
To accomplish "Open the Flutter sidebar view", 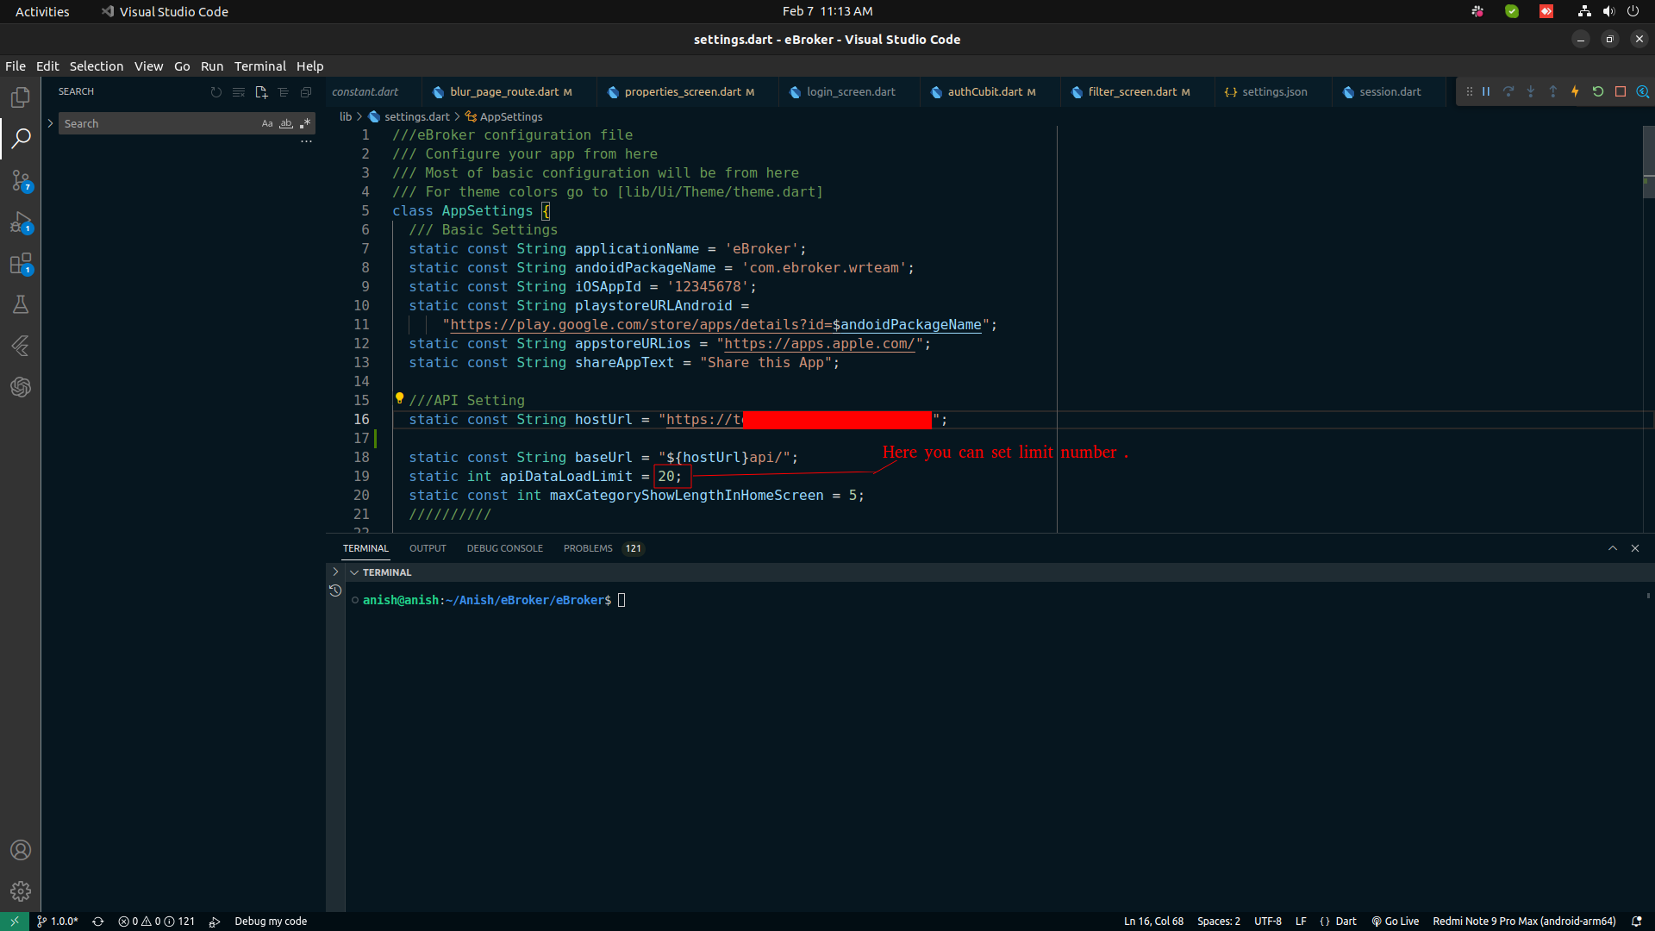I will (x=21, y=346).
